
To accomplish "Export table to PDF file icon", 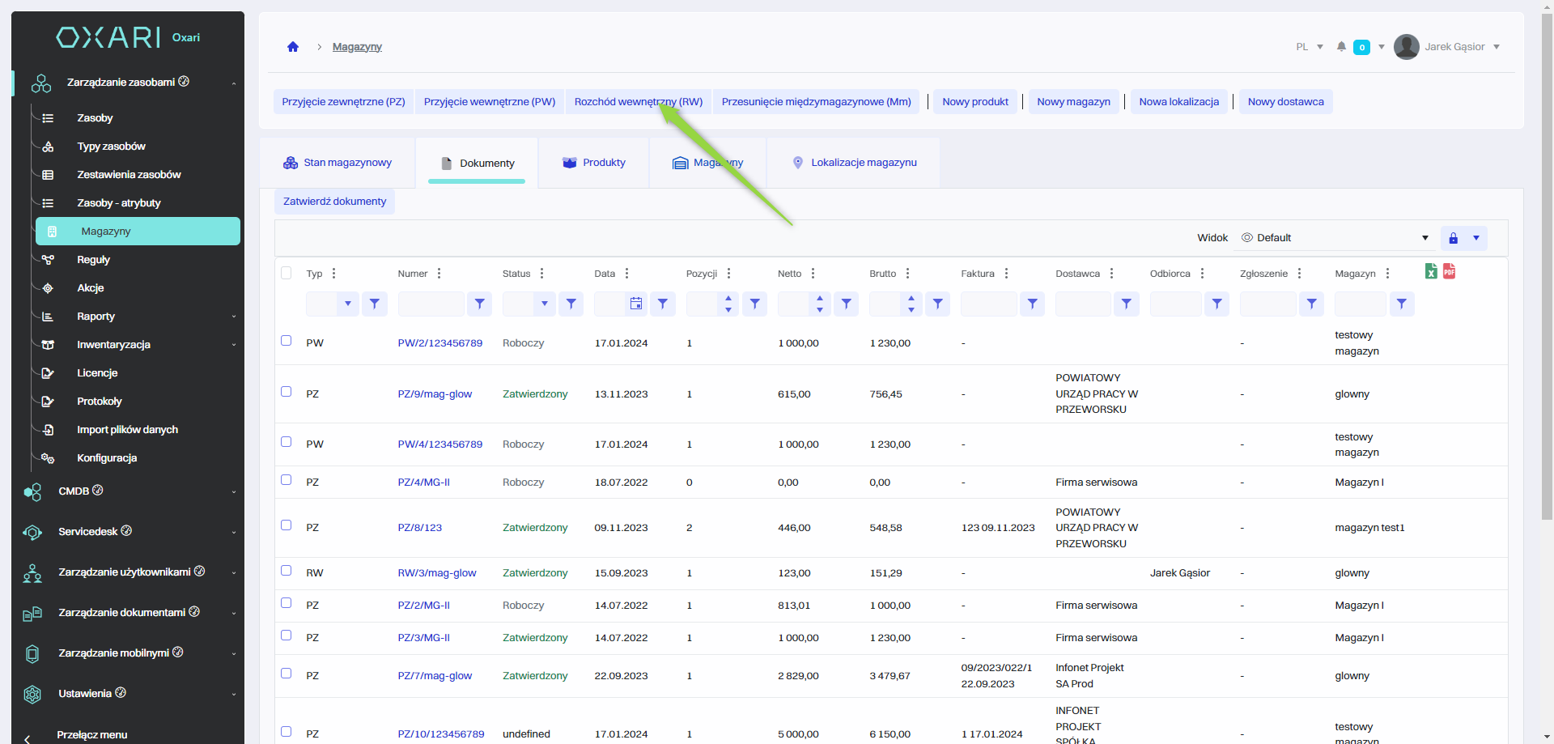I will (1449, 271).
